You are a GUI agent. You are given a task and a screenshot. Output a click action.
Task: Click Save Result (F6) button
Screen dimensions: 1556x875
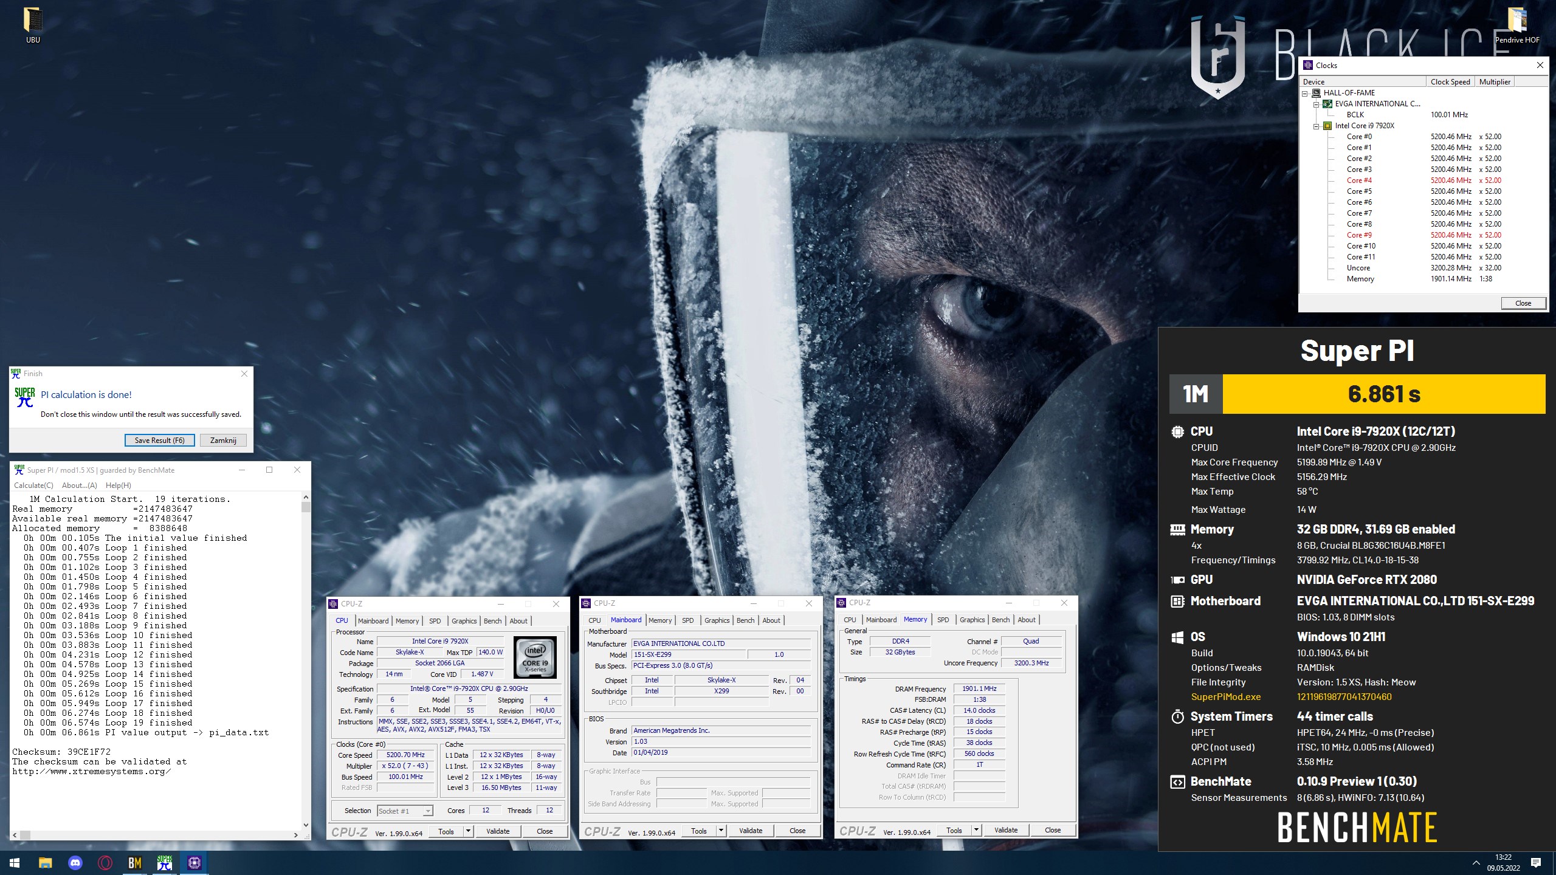pos(159,441)
